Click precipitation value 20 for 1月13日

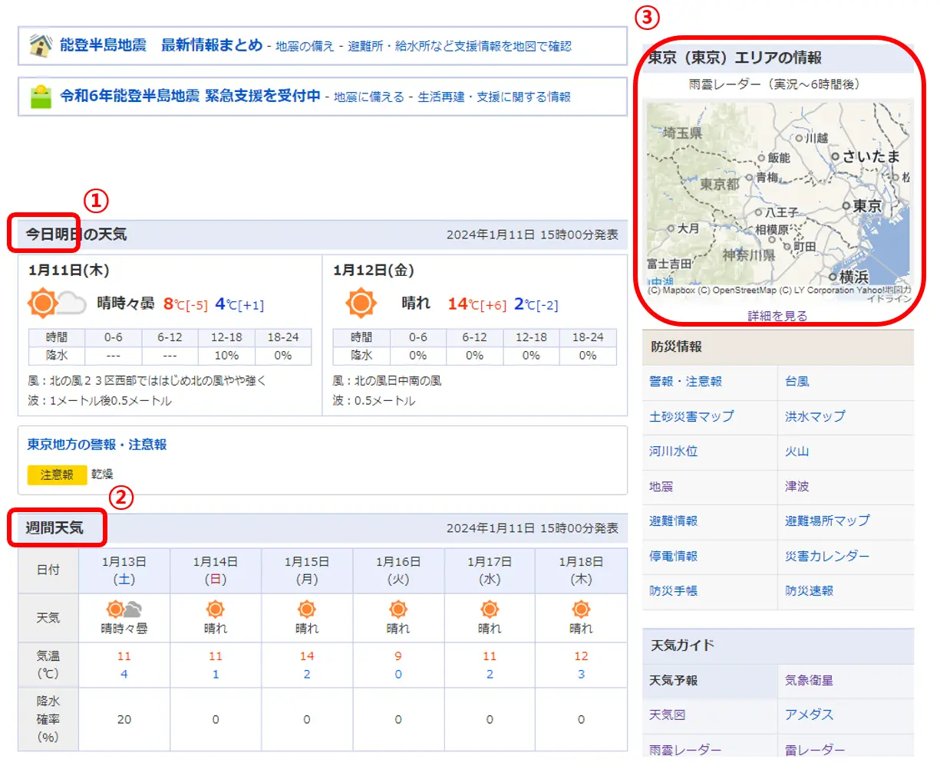(x=124, y=720)
